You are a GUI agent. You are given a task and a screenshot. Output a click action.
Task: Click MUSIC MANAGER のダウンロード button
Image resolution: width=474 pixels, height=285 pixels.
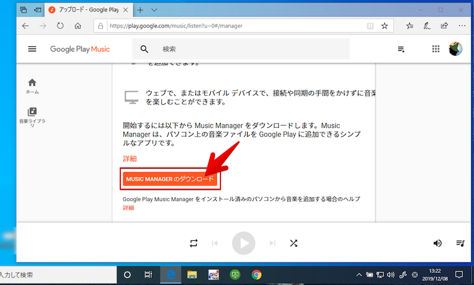(169, 179)
